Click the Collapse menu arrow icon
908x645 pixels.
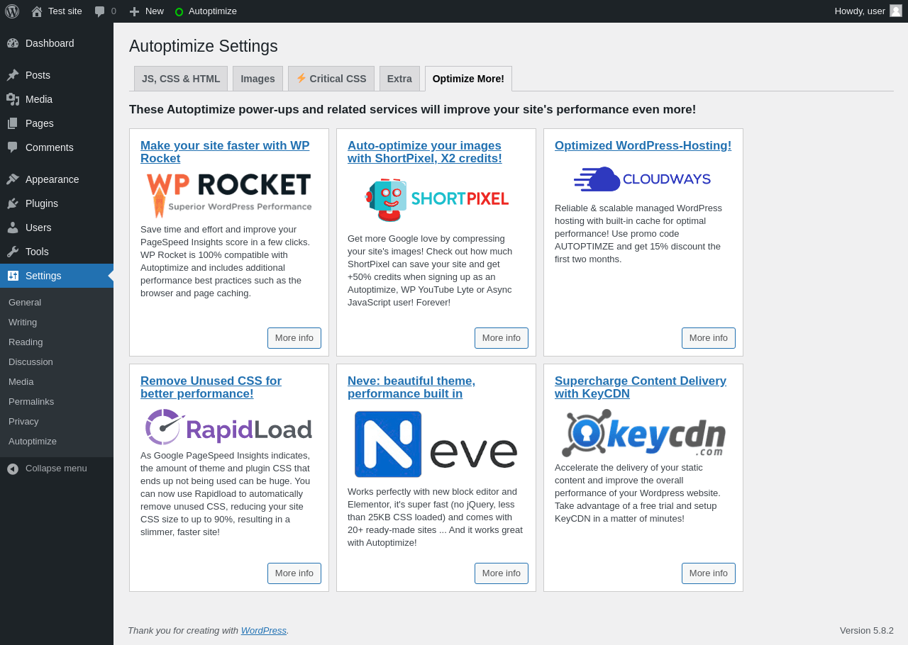(13, 469)
